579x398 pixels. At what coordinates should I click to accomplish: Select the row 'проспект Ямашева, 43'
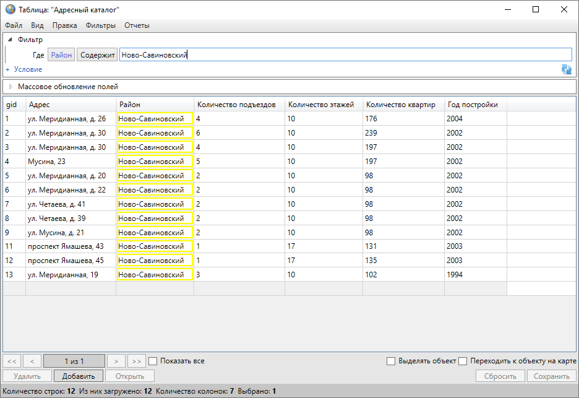(x=66, y=246)
